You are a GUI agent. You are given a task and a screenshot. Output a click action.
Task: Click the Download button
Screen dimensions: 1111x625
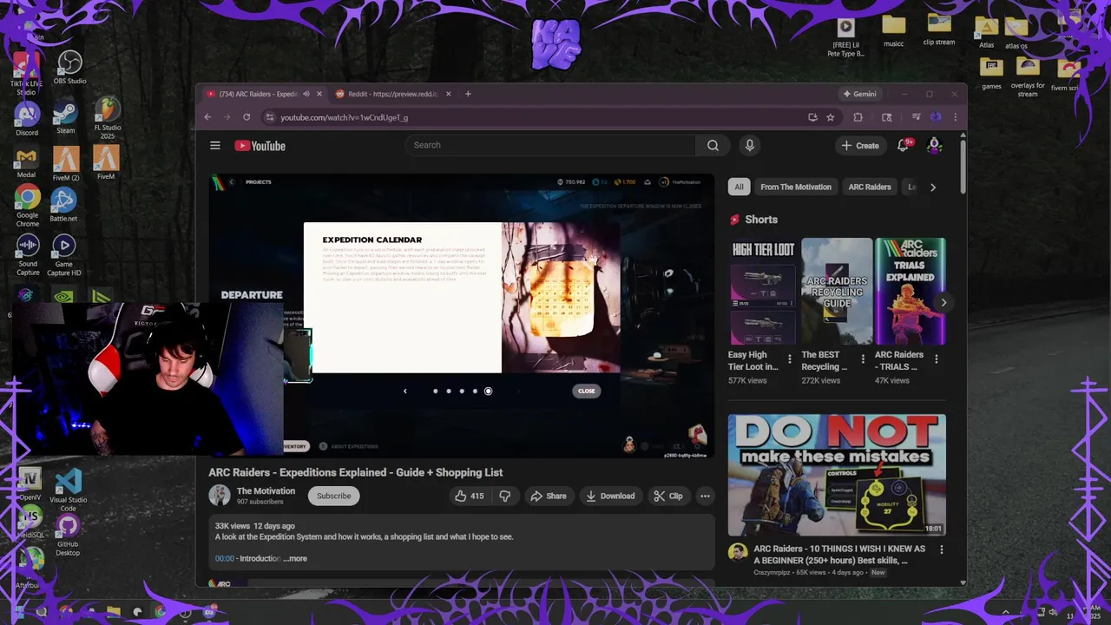click(x=610, y=496)
